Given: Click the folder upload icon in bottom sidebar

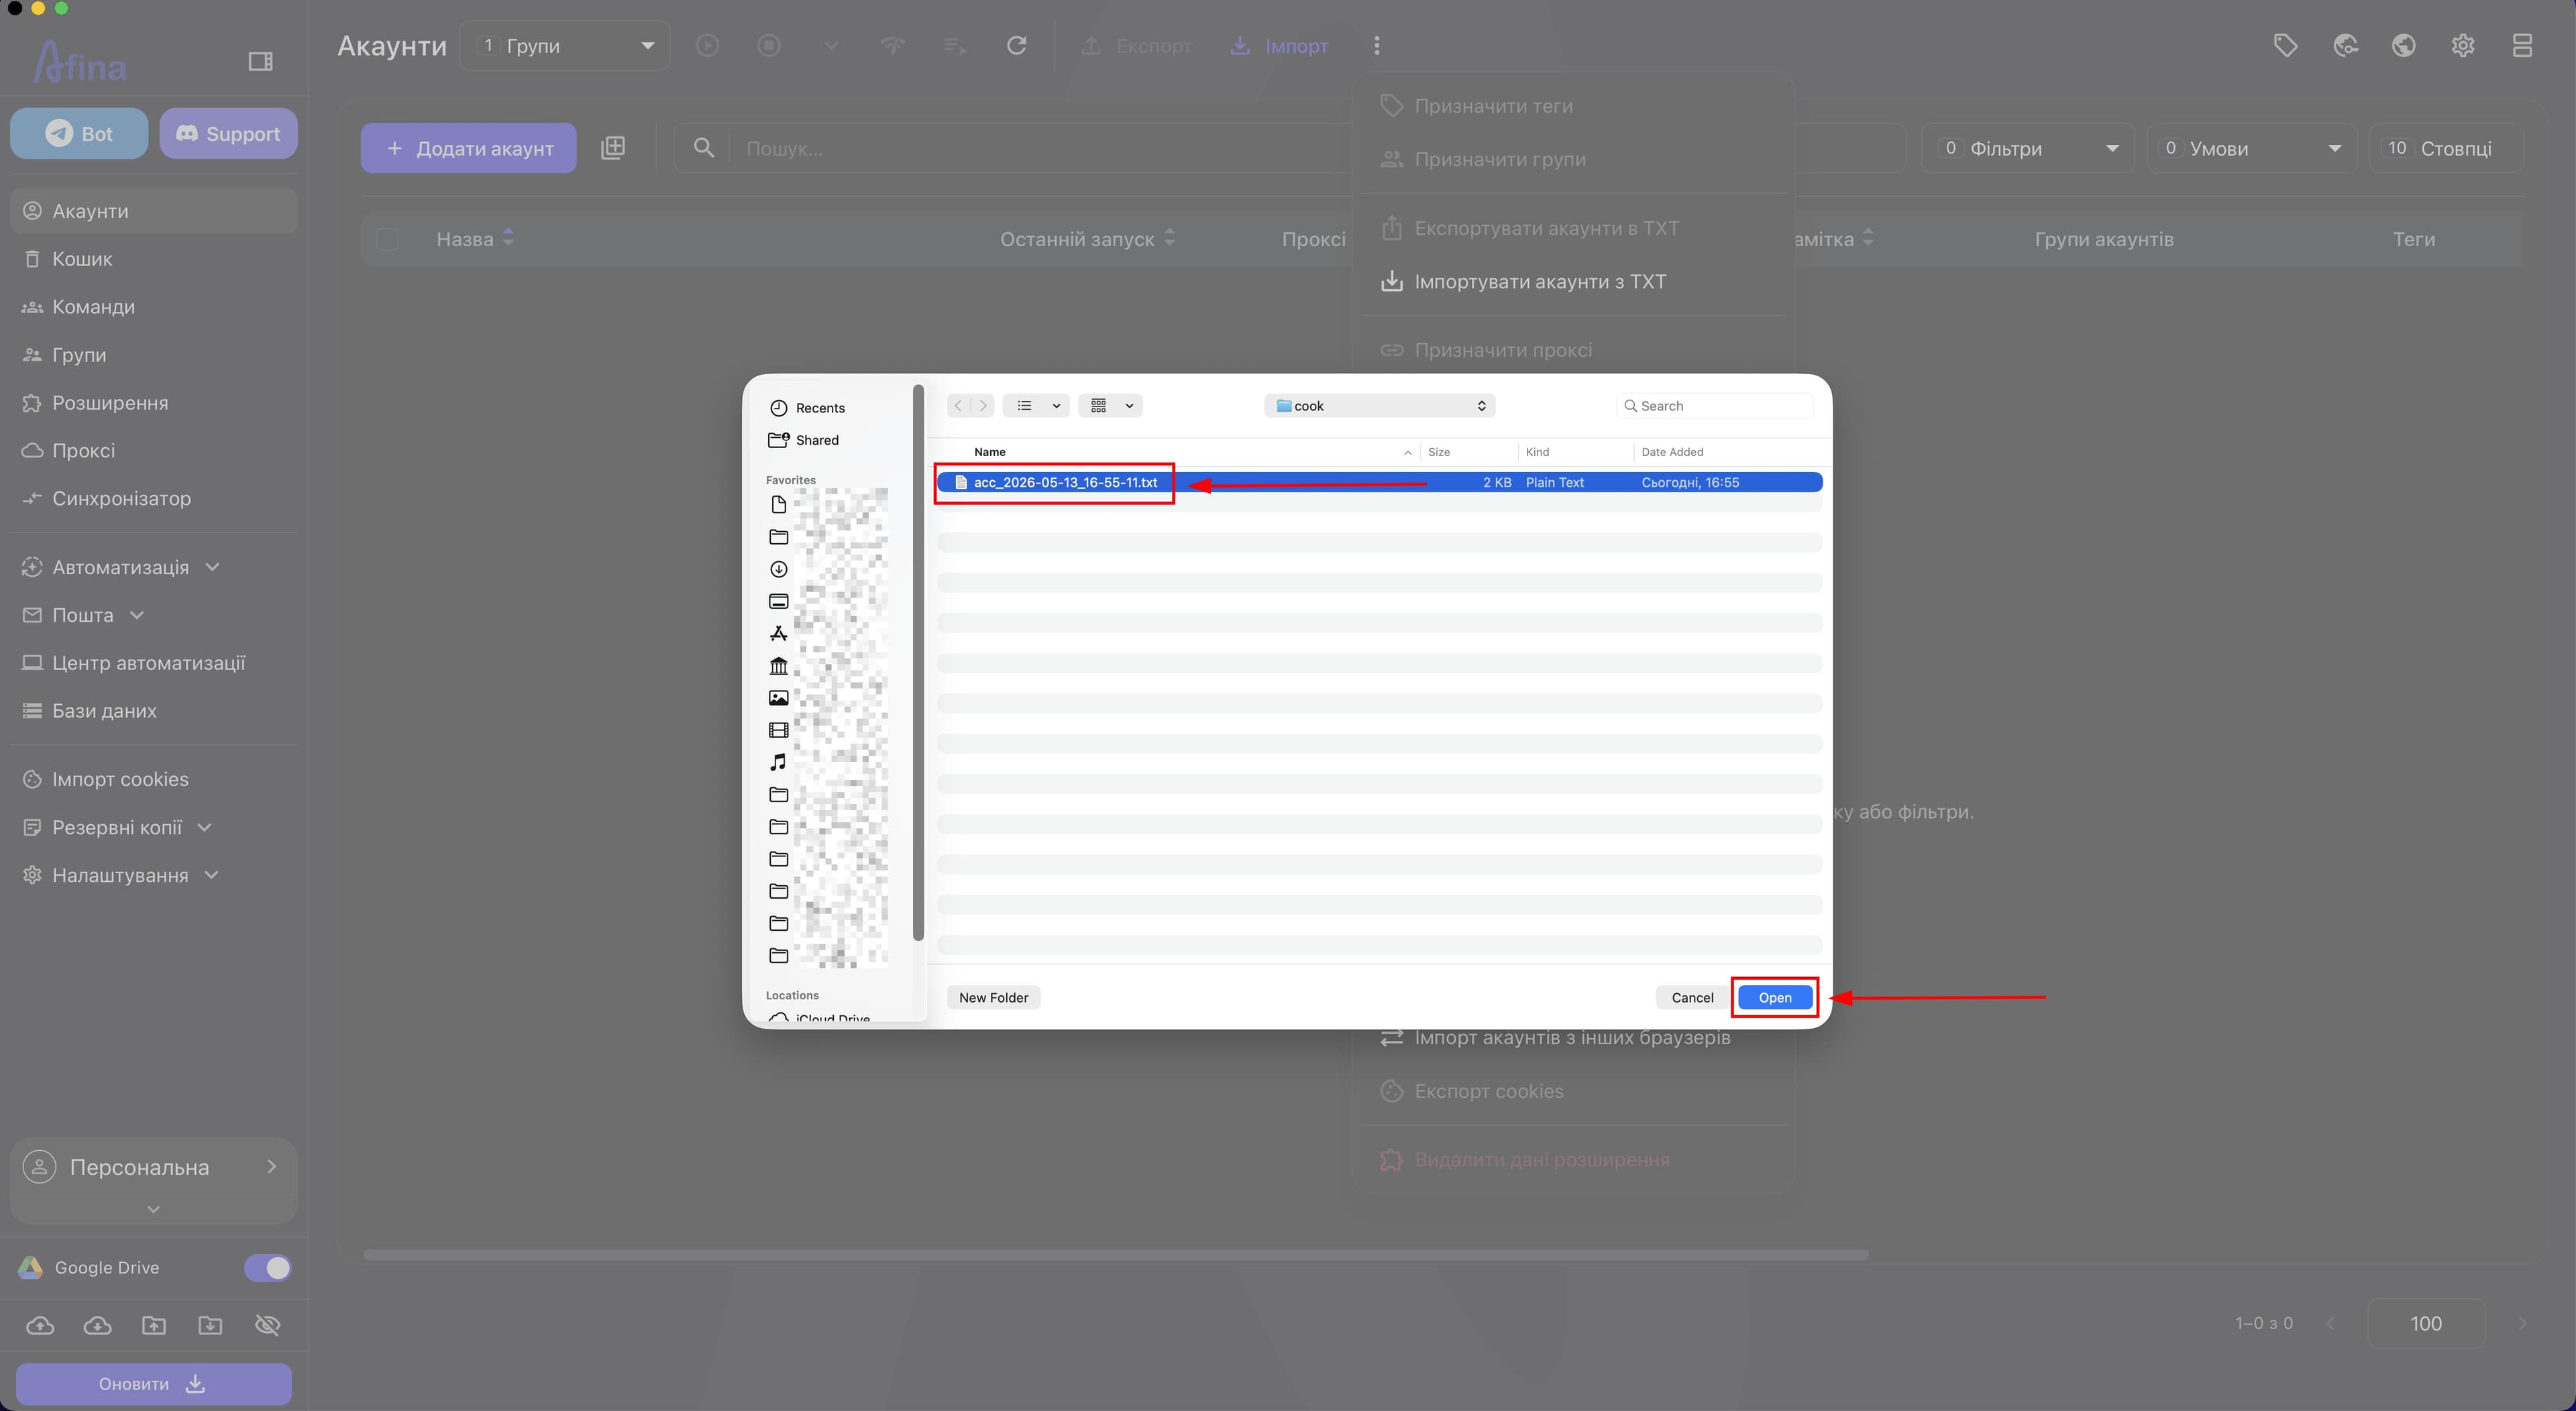Looking at the screenshot, I should 154,1325.
